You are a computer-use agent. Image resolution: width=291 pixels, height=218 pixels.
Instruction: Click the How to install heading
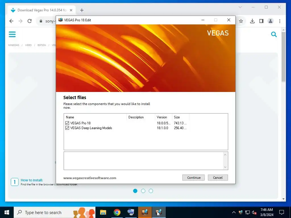point(32,180)
